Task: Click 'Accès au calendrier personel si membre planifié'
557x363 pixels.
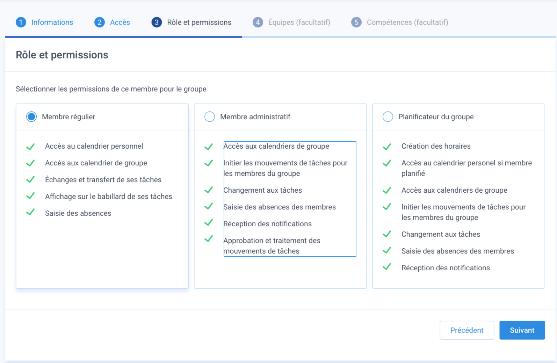Action: pos(466,168)
